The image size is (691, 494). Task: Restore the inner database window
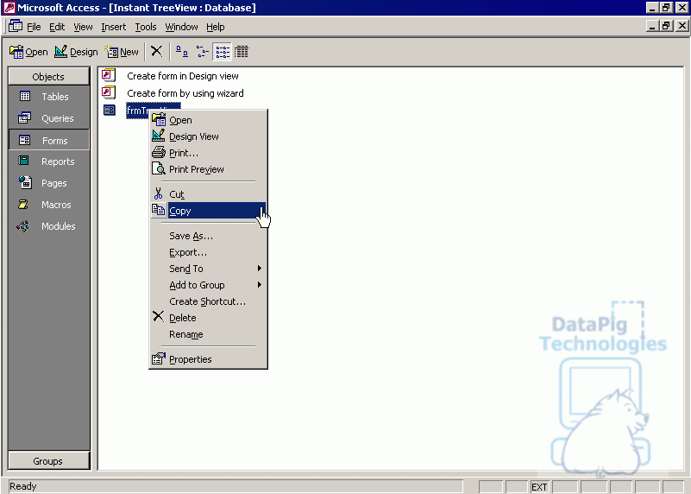pyautogui.click(x=666, y=26)
